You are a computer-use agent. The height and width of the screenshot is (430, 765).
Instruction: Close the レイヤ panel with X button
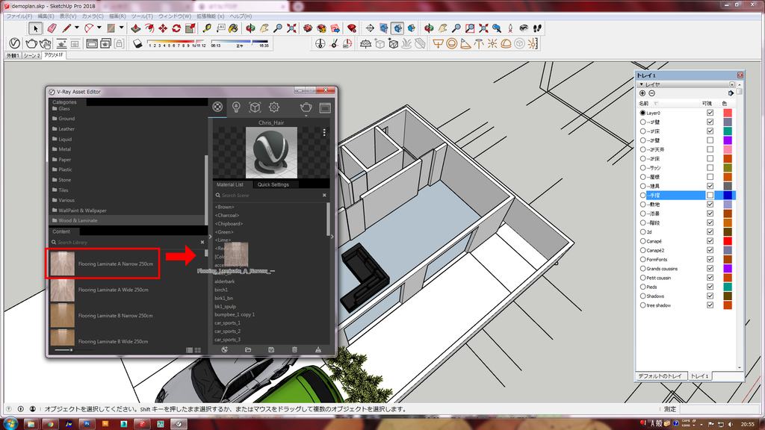pos(732,84)
